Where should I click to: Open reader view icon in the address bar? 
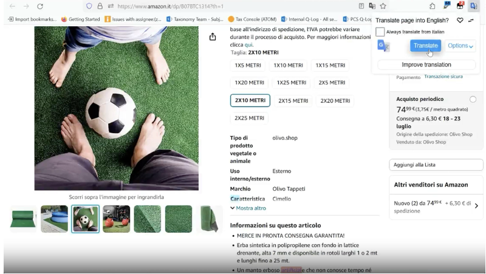click(361, 6)
